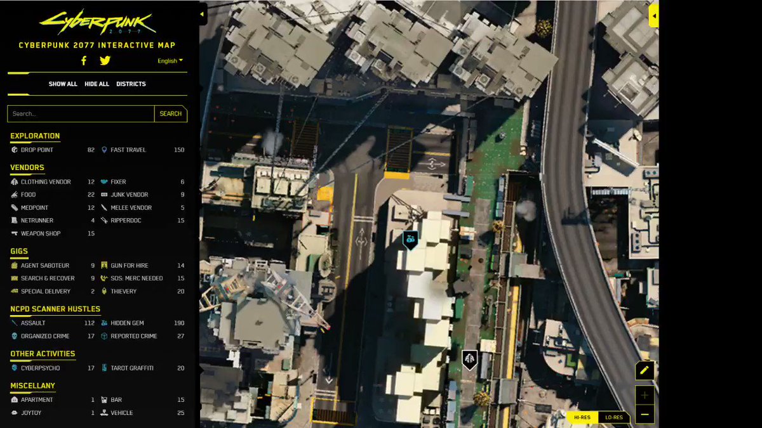This screenshot has width=762, height=428.
Task: Collapse the Other Activities header
Action: tap(43, 354)
